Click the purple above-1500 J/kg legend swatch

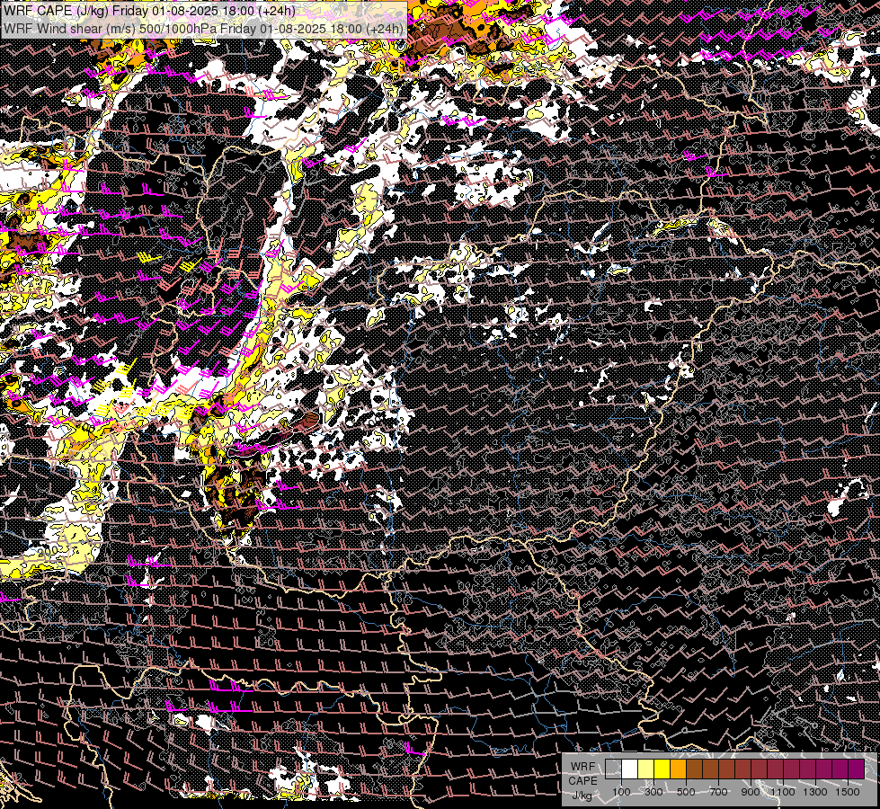point(857,769)
